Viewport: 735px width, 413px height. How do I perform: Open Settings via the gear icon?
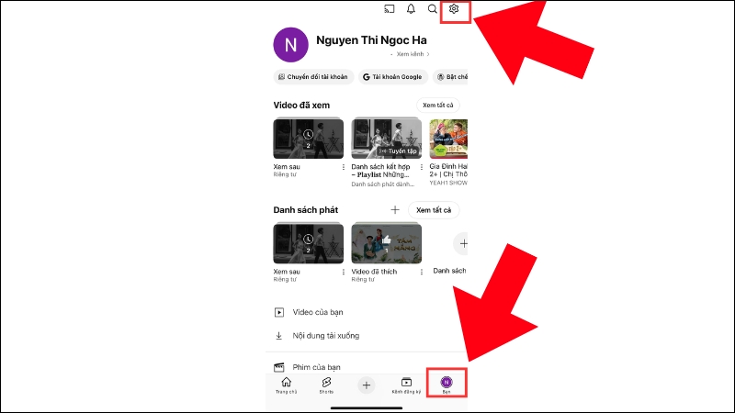454,9
